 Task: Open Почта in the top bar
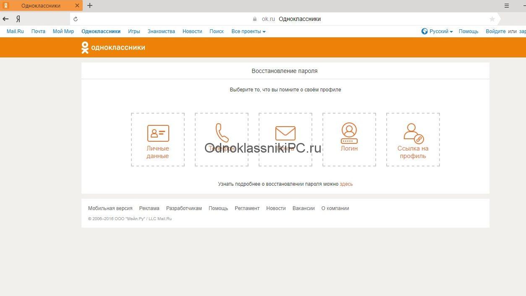point(38,31)
